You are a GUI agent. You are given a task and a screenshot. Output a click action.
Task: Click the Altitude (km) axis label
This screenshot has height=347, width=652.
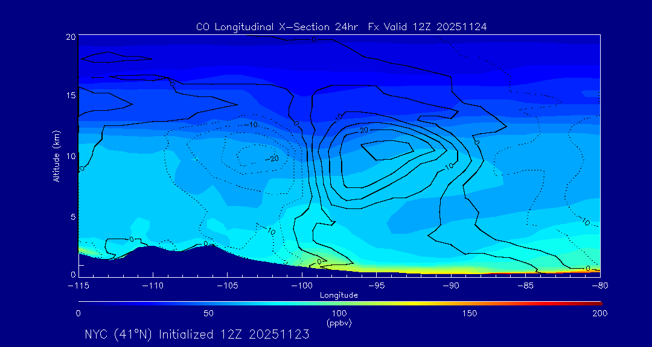57,155
